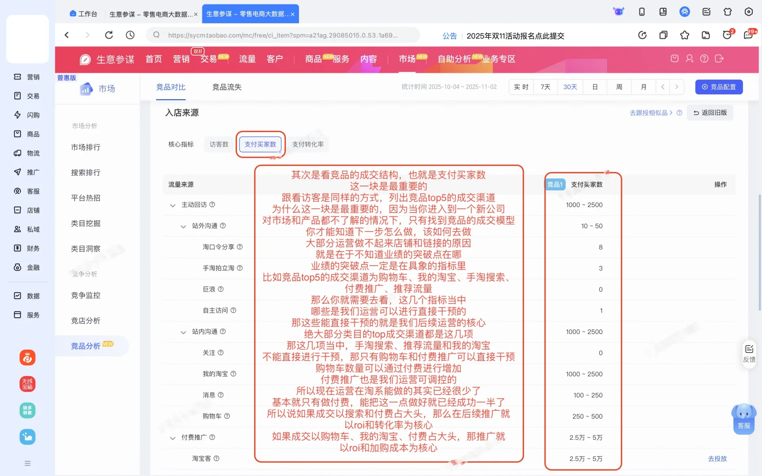
Task: Open the 物流 section in left sidebar
Action: pos(27,153)
